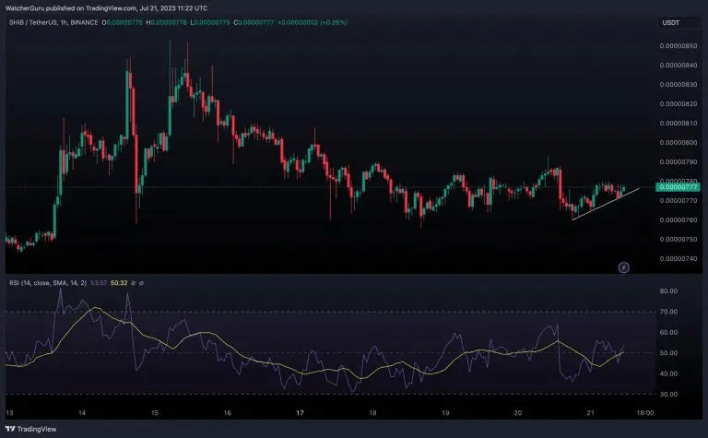Click the TradingView logo at the bottom
Image resolution: width=708 pixels, height=438 pixels.
coord(30,429)
